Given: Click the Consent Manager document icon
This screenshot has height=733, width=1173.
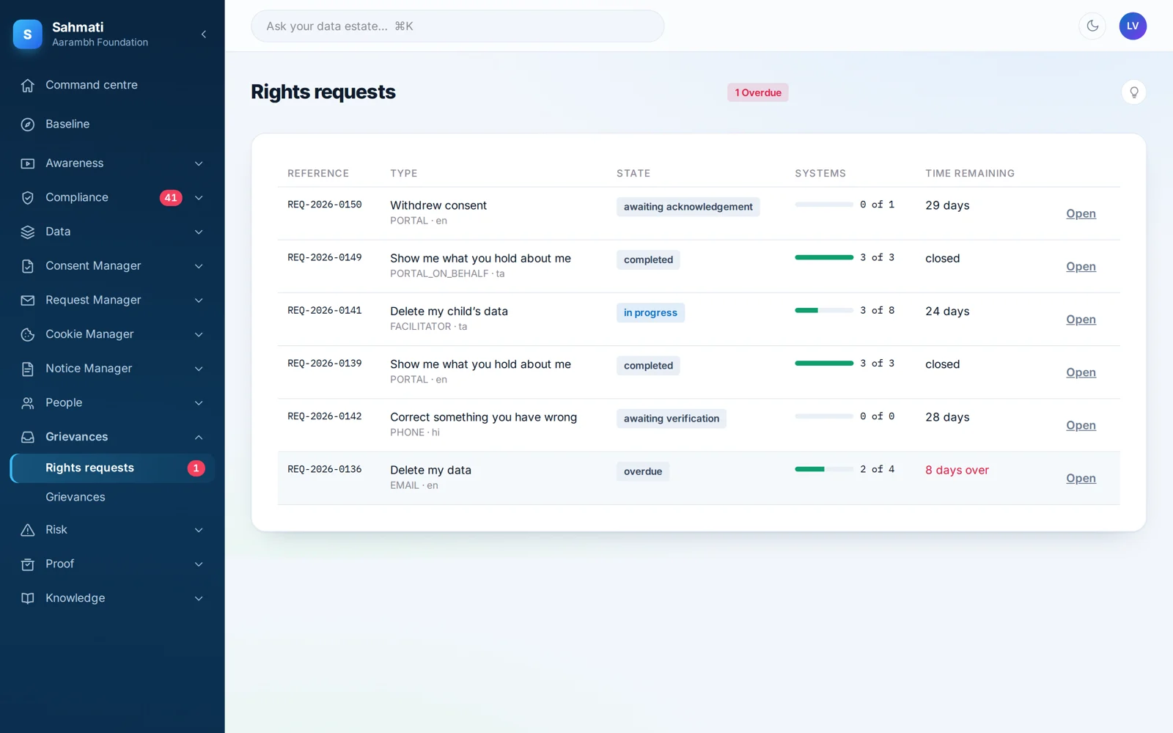Looking at the screenshot, I should [x=28, y=266].
